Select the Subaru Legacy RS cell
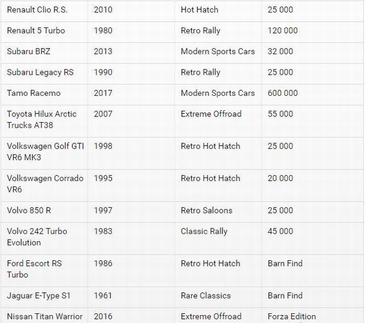This screenshot has height=323, width=365. click(x=40, y=72)
